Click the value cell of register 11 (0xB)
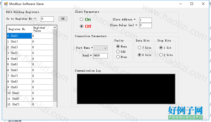Image resolution: width=211 pixels, height=122 pixels. coord(42,99)
